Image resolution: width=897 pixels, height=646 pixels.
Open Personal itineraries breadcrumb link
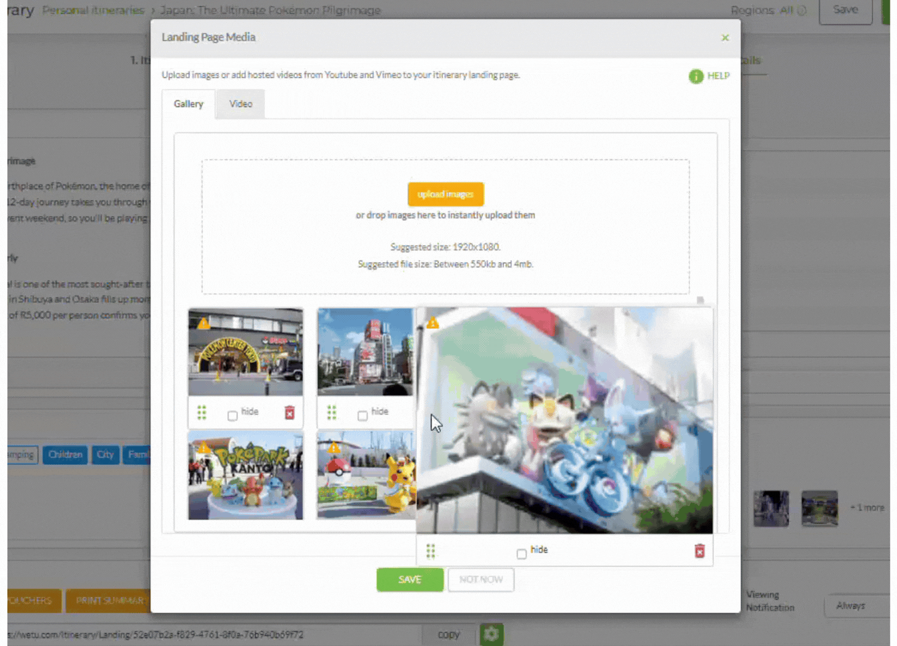(93, 10)
